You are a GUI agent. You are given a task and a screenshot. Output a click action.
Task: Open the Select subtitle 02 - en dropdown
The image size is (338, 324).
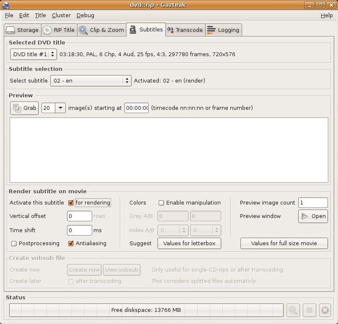(91, 80)
